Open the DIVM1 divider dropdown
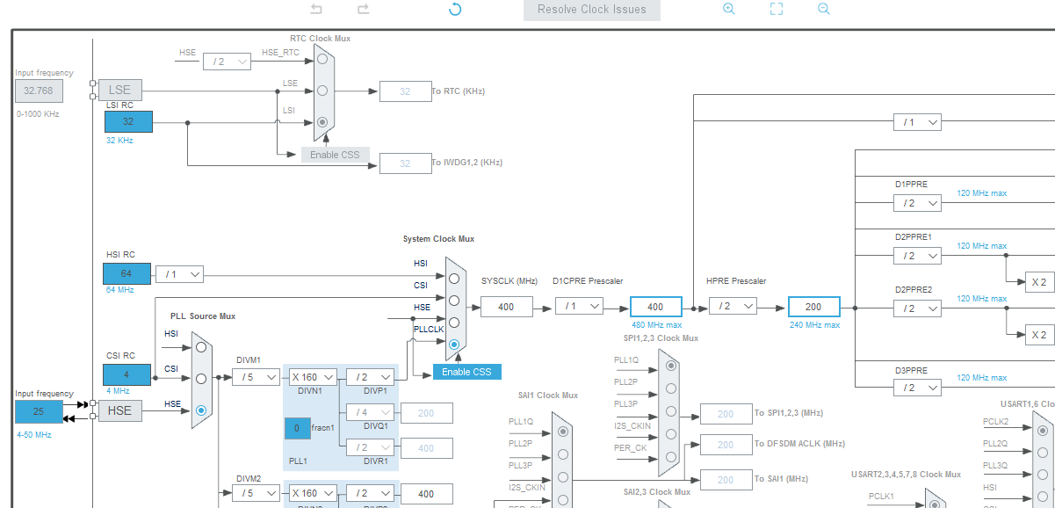1055x508 pixels. (x=256, y=376)
